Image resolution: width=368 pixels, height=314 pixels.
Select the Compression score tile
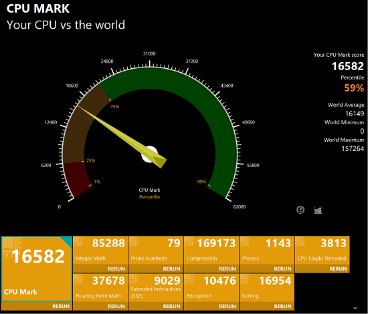[211, 251]
